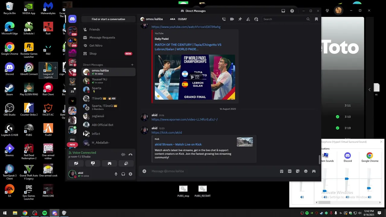Open DM with Youssef NJ
The width and height of the screenshot is (386, 217).
pos(108,81)
